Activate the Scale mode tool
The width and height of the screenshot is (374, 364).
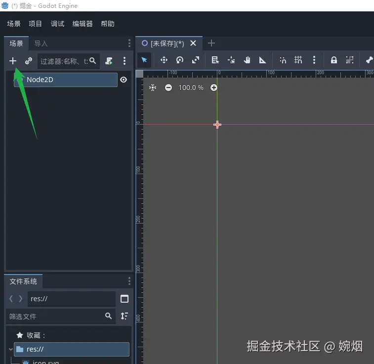tap(196, 60)
